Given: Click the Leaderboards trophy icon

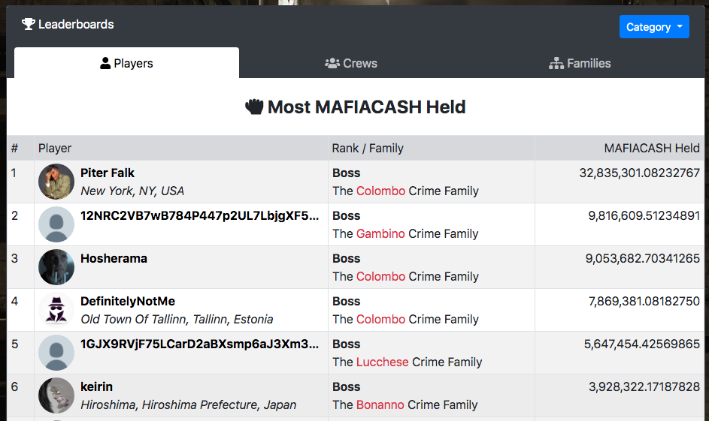Looking at the screenshot, I should click(x=29, y=24).
